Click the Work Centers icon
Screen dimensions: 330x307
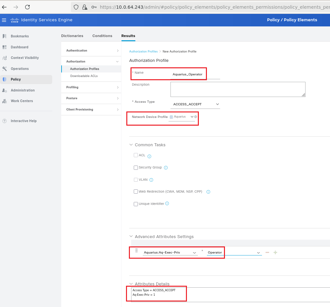click(5, 101)
